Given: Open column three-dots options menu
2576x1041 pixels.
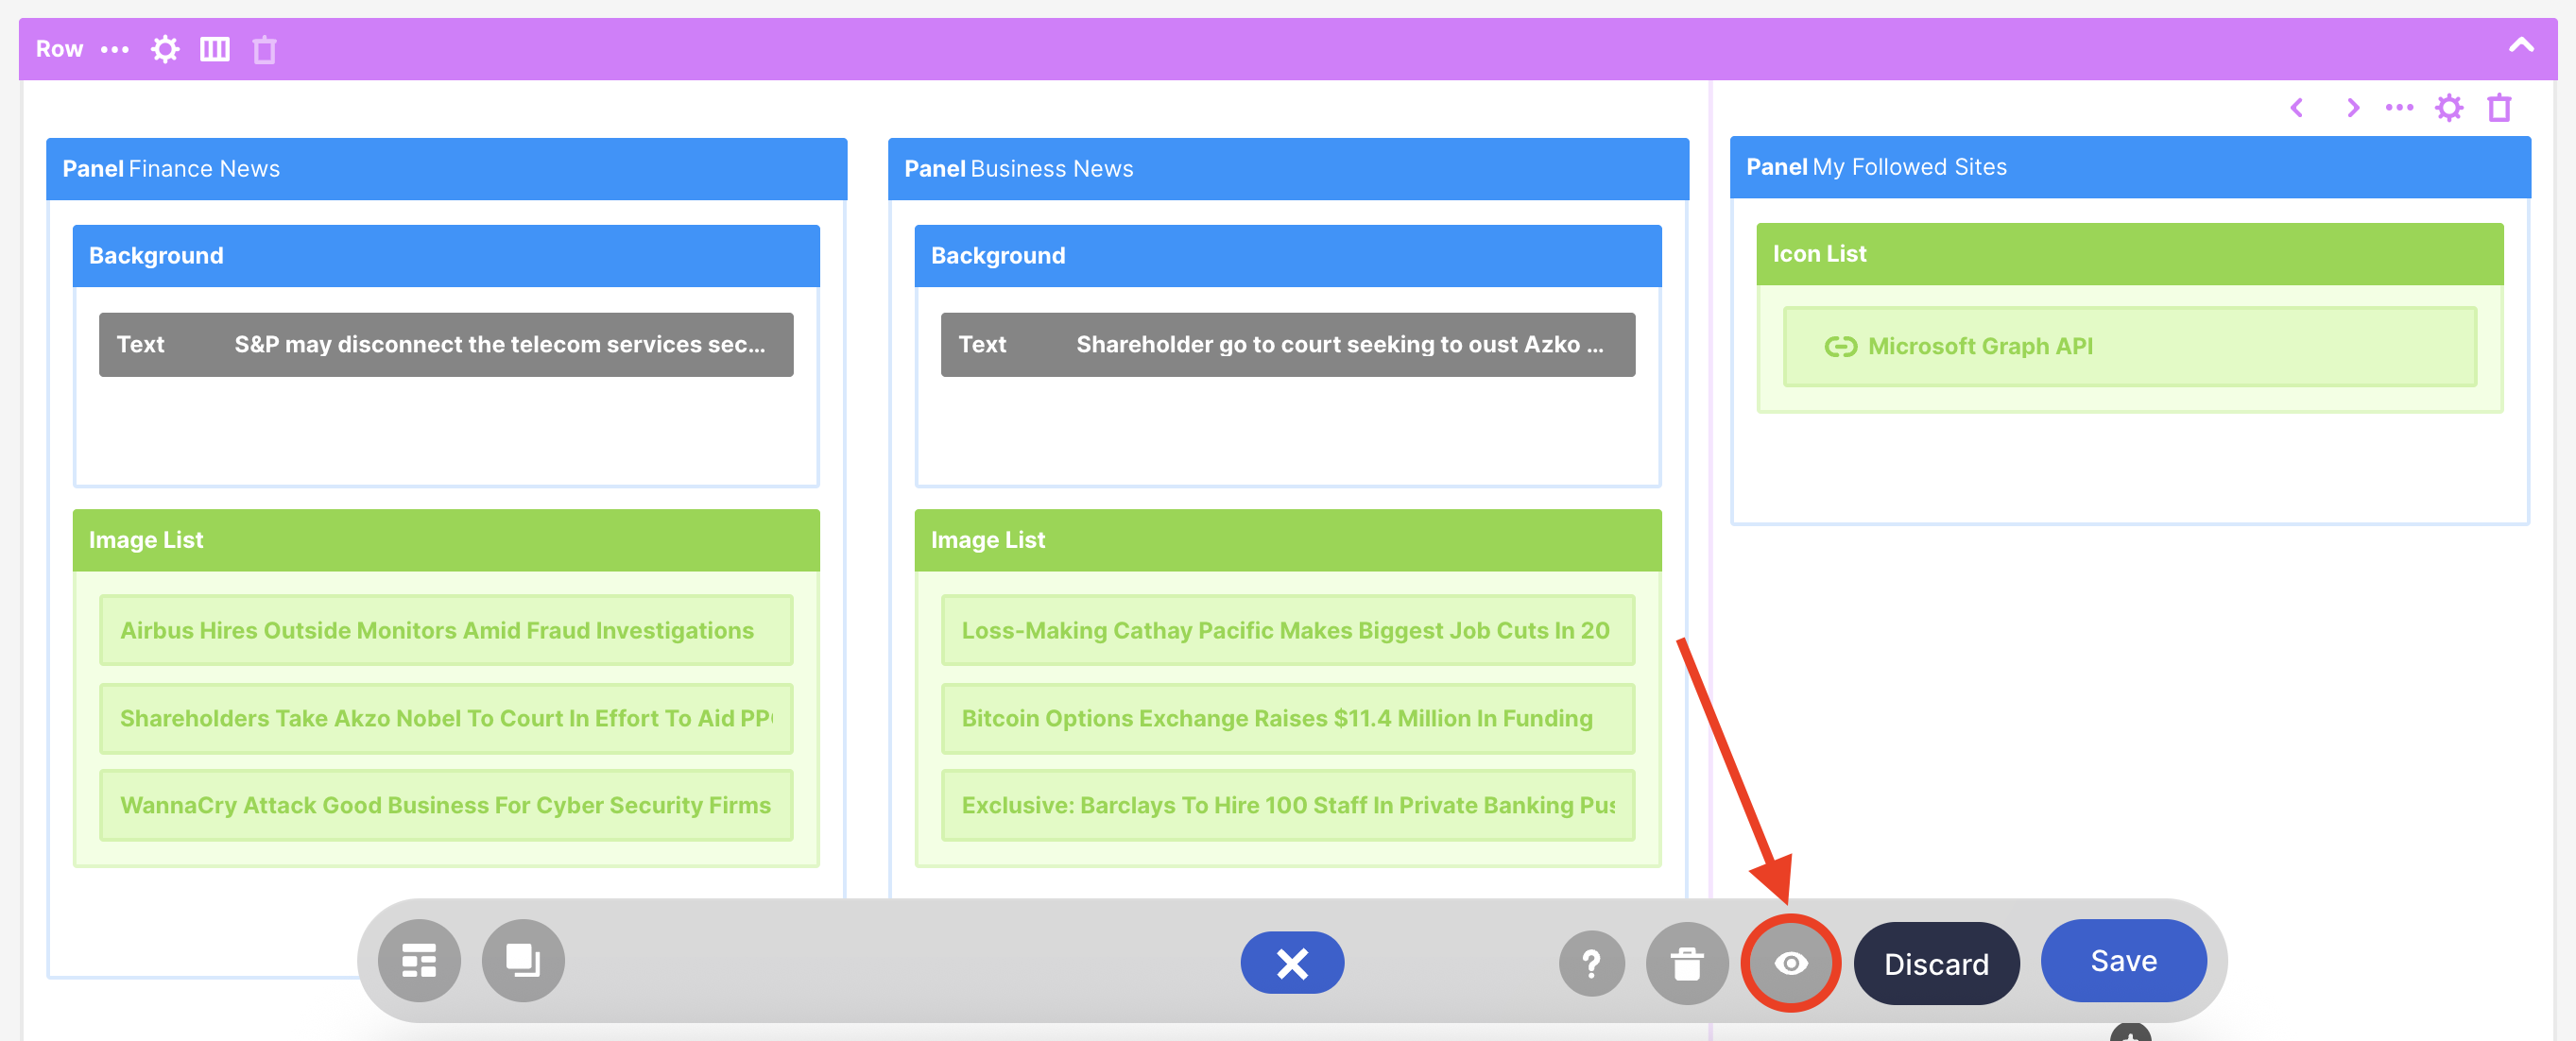Looking at the screenshot, I should [x=2399, y=107].
